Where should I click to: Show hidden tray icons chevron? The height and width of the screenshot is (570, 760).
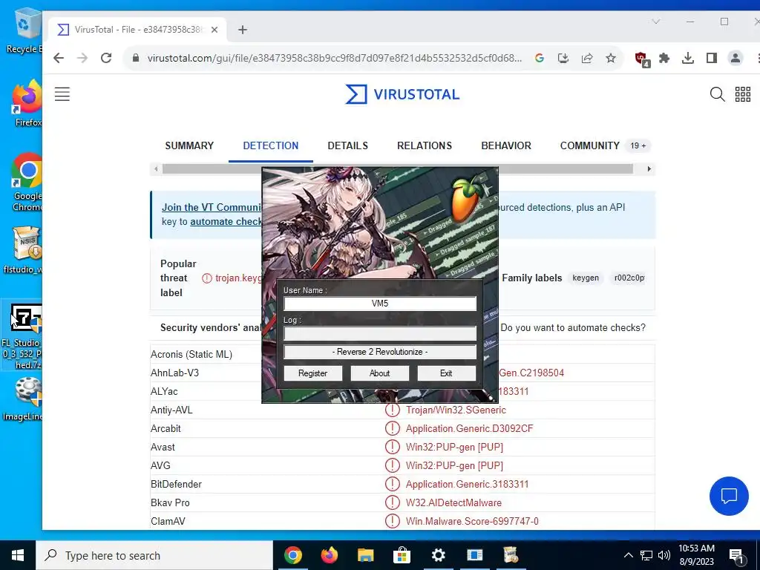pyautogui.click(x=628, y=555)
